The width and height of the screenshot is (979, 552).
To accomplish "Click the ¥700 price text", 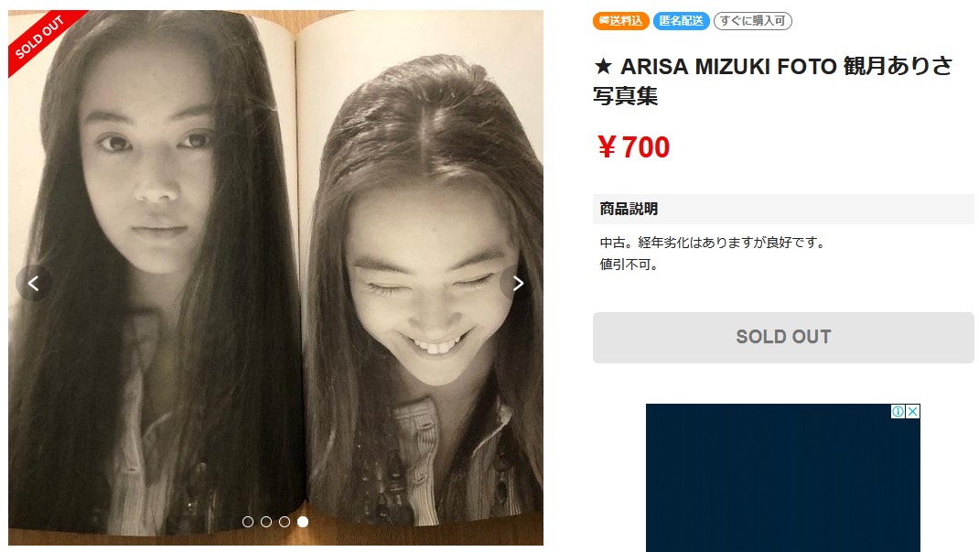I will coord(633,147).
